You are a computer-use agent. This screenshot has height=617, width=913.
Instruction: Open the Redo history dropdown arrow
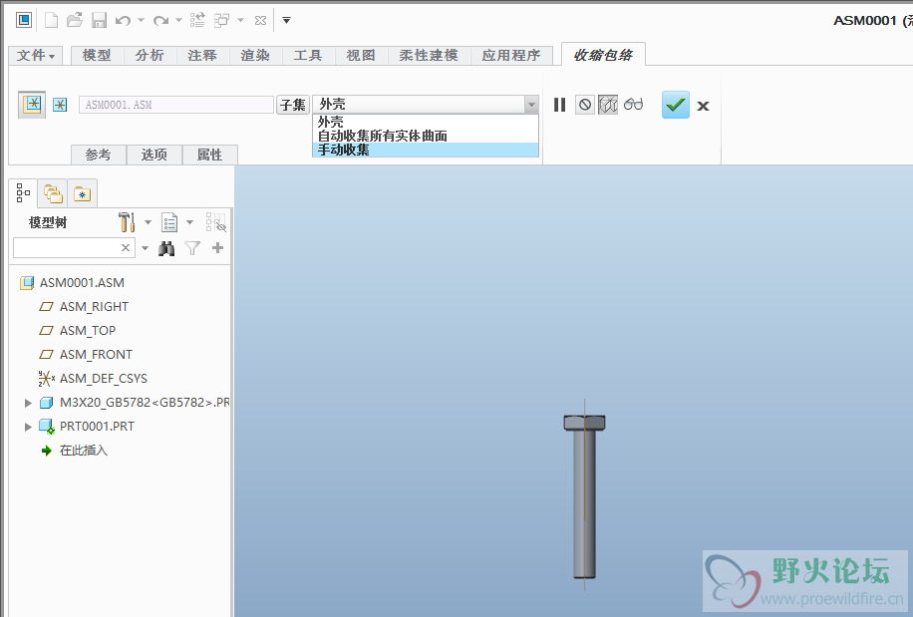tap(178, 20)
